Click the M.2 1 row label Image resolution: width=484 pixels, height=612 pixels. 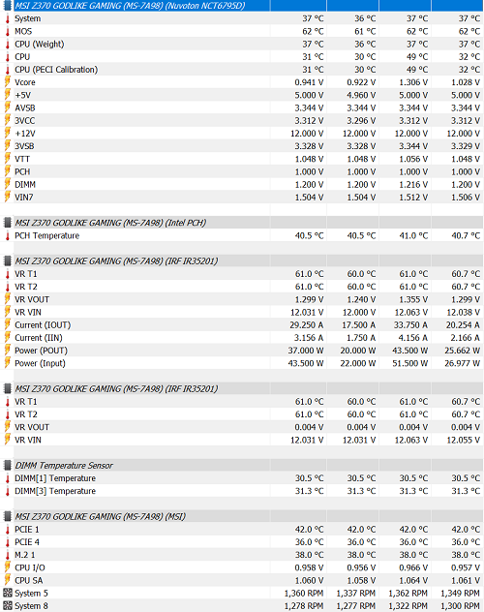[x=25, y=555]
